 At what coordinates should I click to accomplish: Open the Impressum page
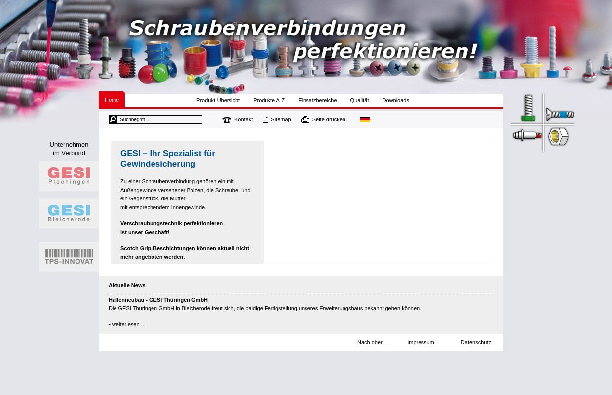click(421, 342)
